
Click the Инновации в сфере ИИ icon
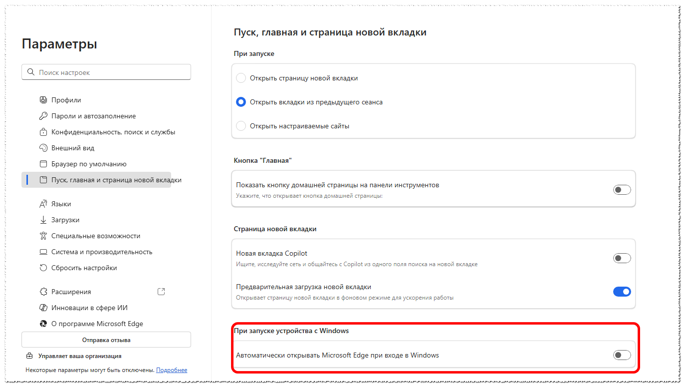(x=43, y=308)
